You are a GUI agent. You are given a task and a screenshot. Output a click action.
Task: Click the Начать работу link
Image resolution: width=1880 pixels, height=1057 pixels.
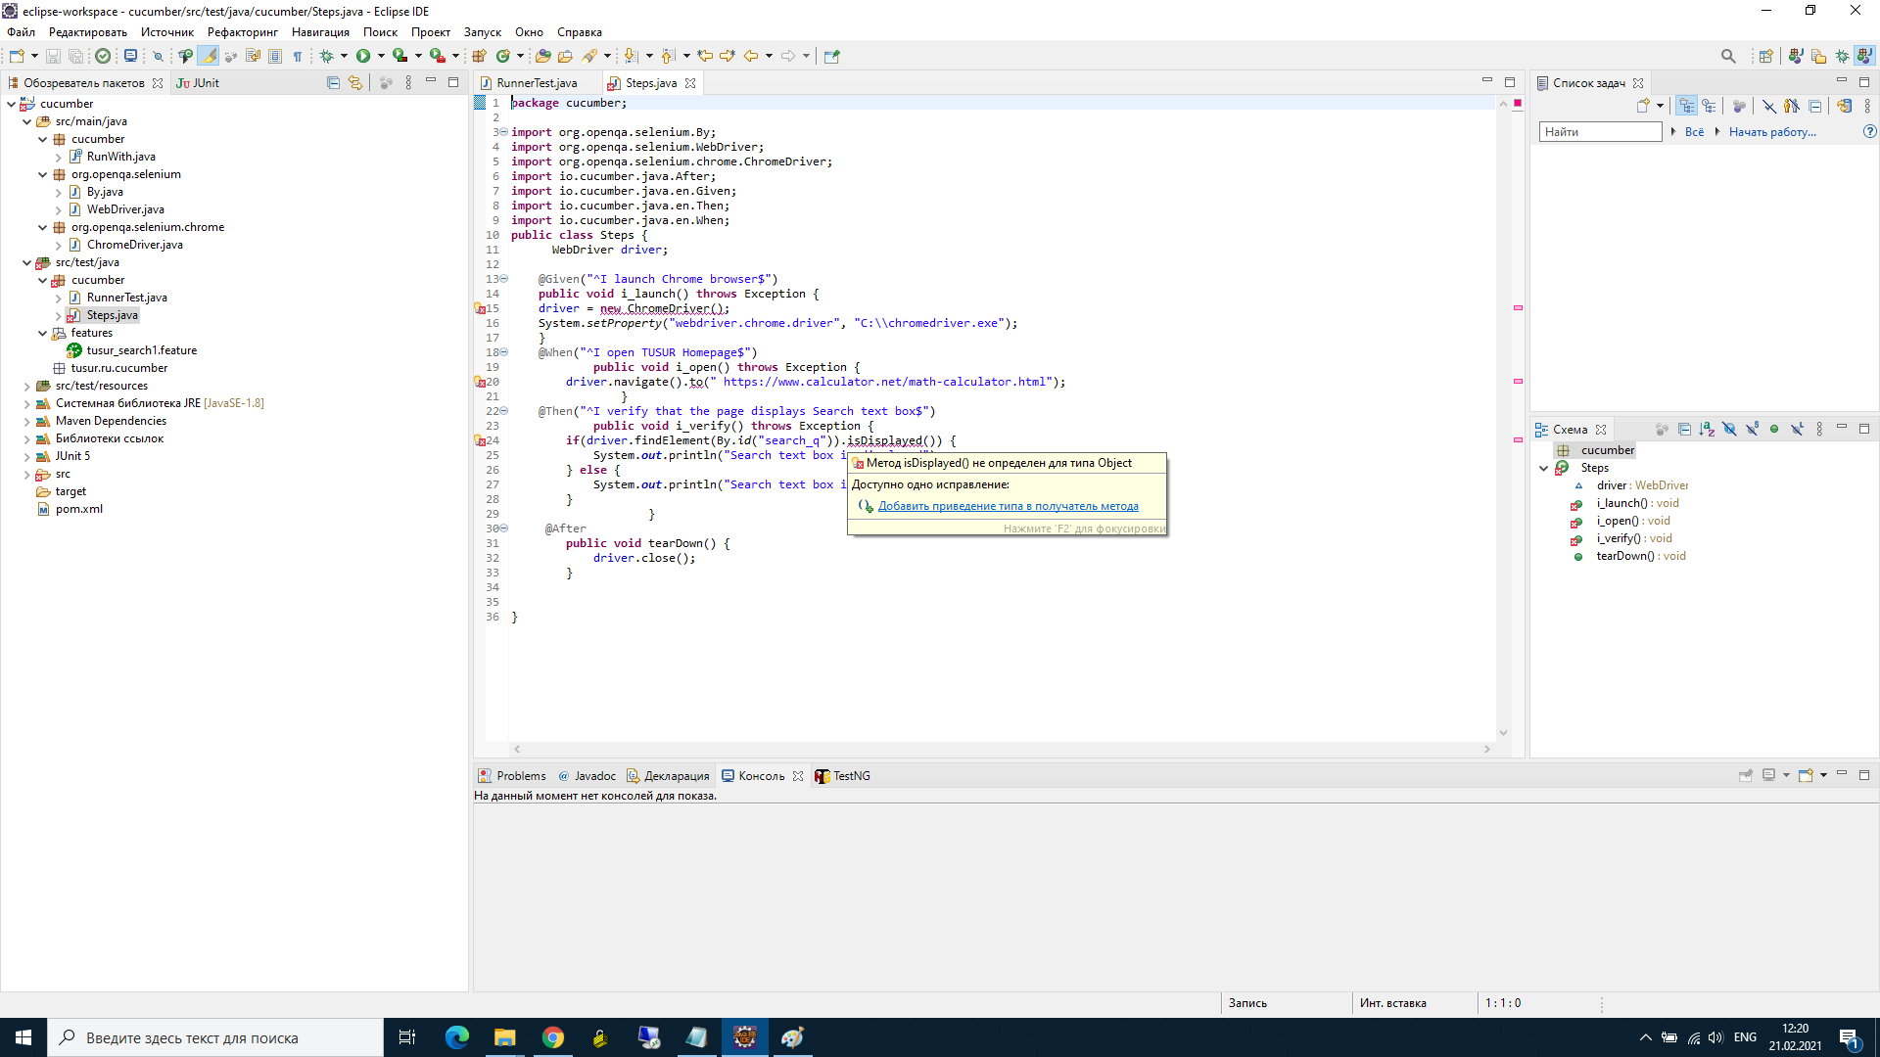[1772, 131]
